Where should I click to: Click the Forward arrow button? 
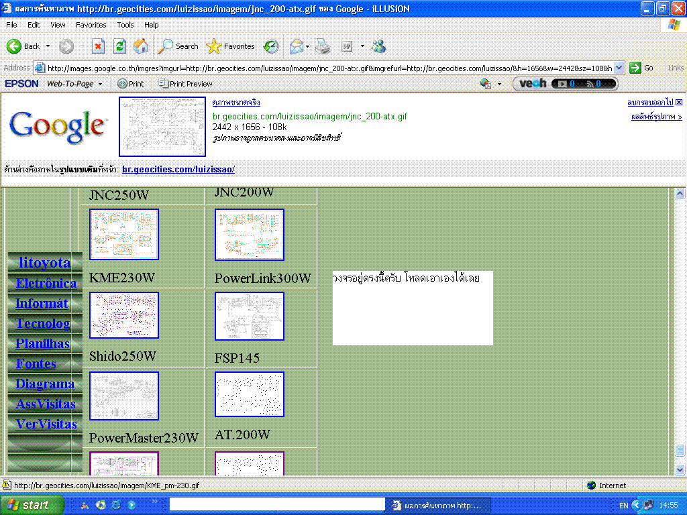[x=66, y=46]
